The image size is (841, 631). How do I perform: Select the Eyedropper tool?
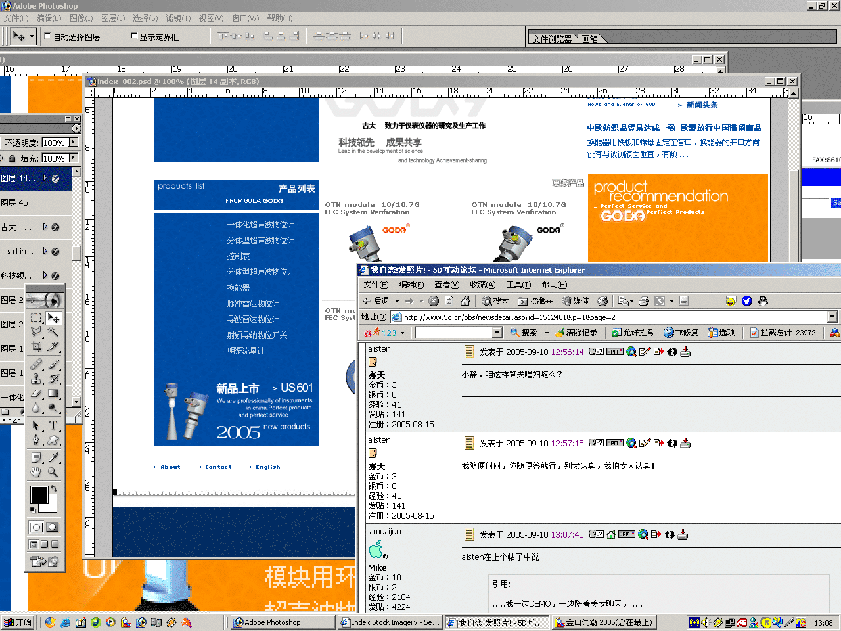(53, 457)
